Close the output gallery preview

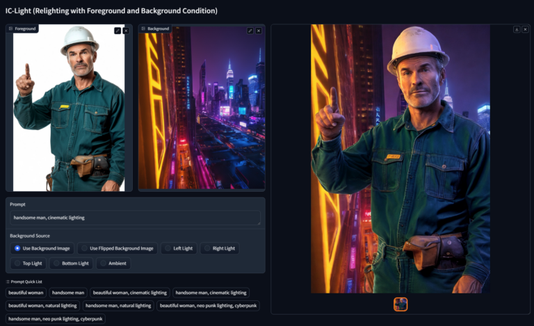click(525, 29)
